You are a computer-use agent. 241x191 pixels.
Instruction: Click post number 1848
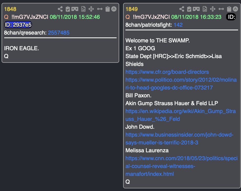tap(10, 9)
